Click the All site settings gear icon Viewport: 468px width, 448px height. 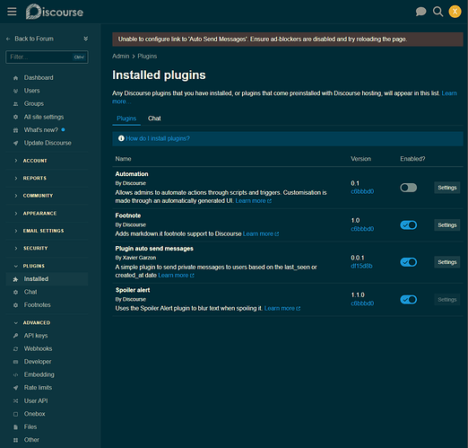pyautogui.click(x=16, y=117)
